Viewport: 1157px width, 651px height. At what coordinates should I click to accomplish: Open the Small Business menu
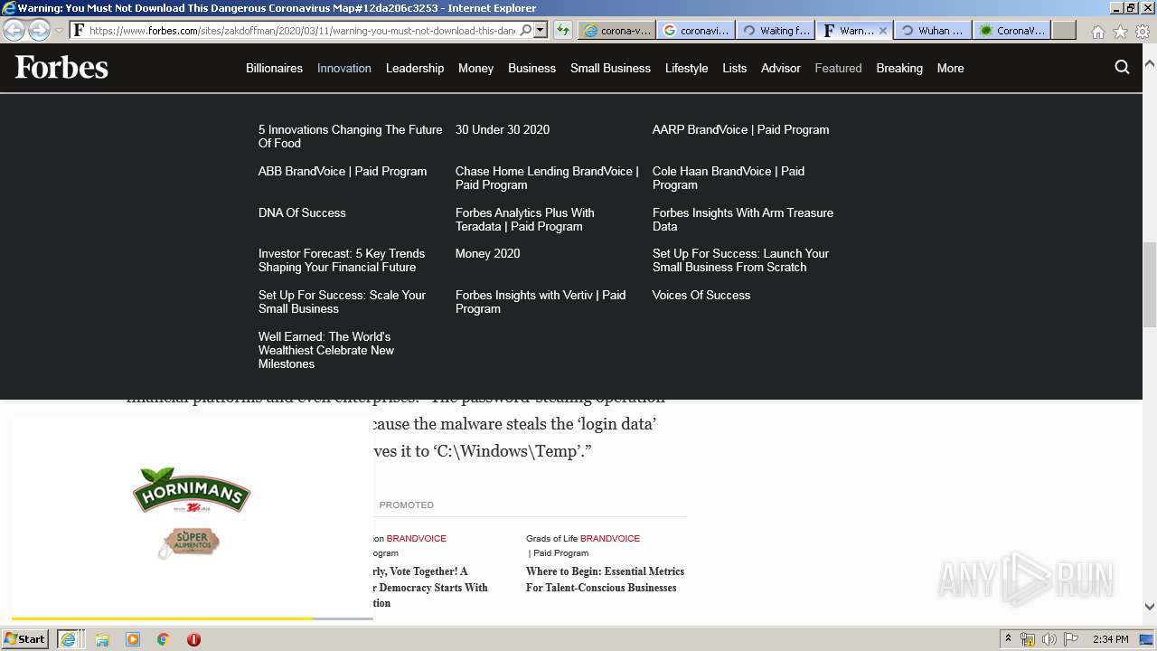pyautogui.click(x=610, y=68)
